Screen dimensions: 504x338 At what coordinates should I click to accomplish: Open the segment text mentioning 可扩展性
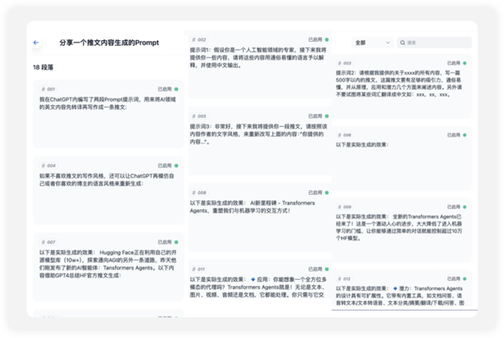coord(400,296)
